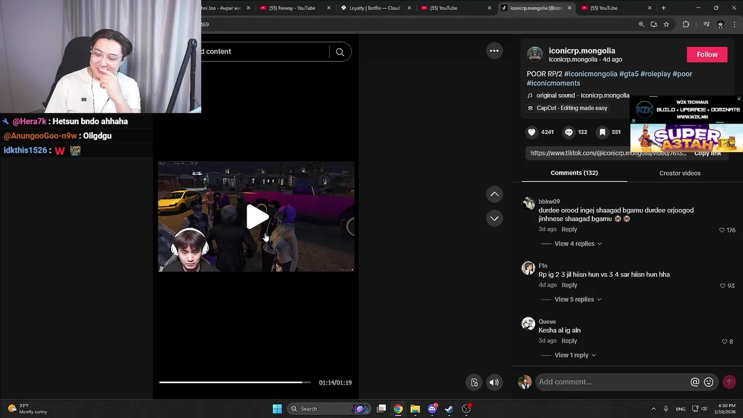743x418 pixels.
Task: Open original sound - Iconicrp.mongolia
Action: tap(583, 95)
